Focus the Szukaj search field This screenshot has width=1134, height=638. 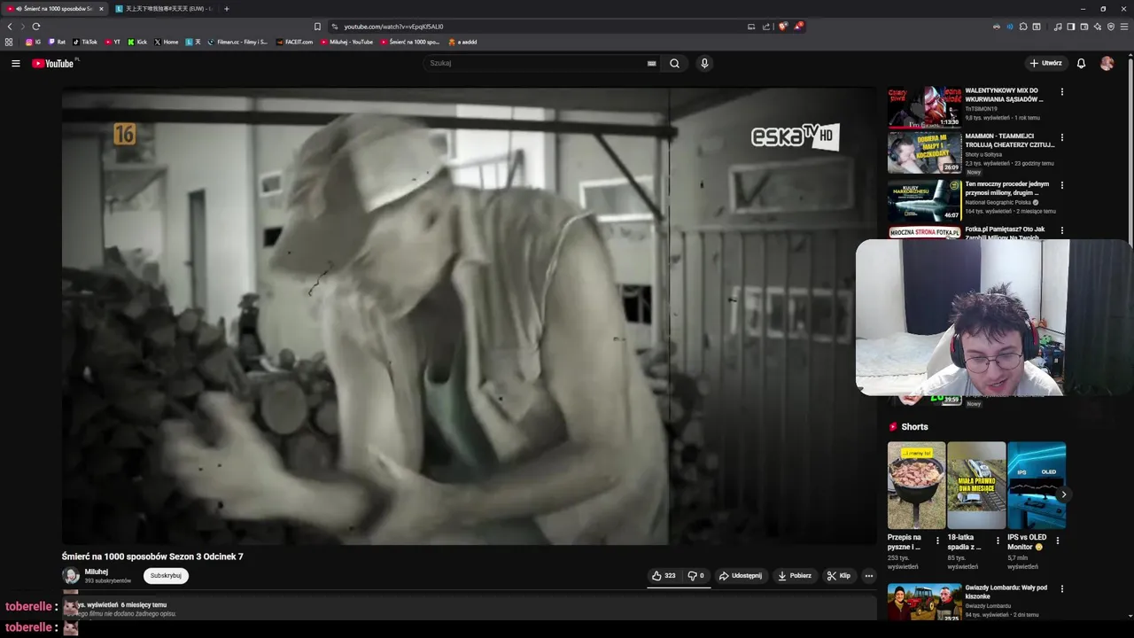coord(536,63)
